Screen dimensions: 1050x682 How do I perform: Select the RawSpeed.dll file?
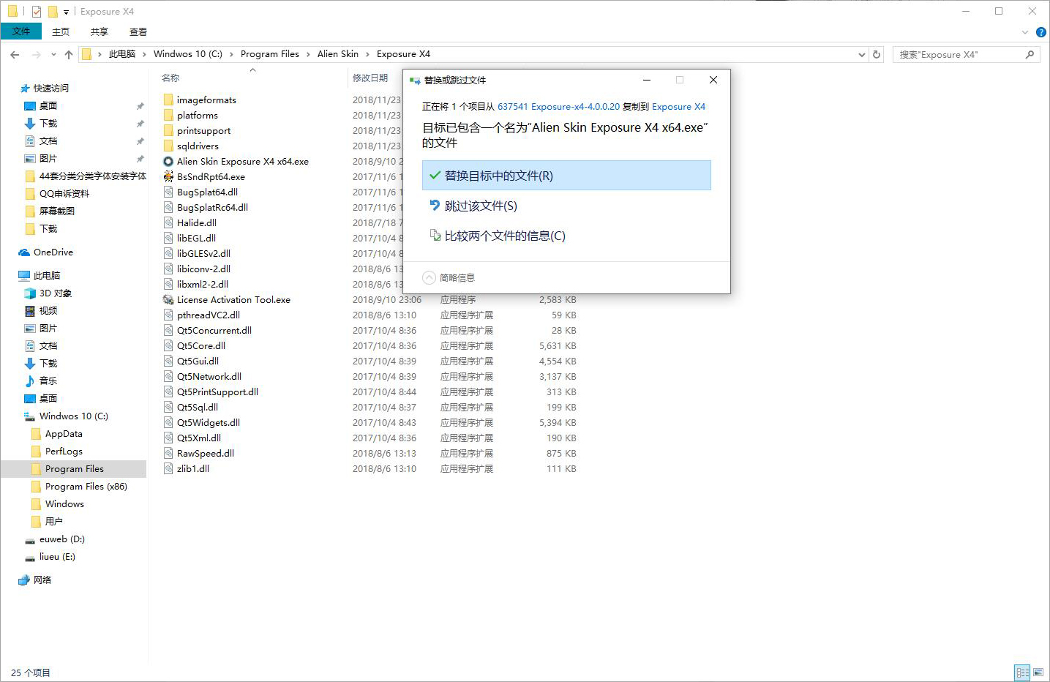(x=206, y=454)
